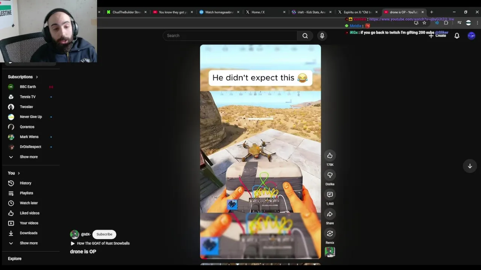Click the search magnifier button
Viewport: 481px width, 270px height.
click(305, 36)
